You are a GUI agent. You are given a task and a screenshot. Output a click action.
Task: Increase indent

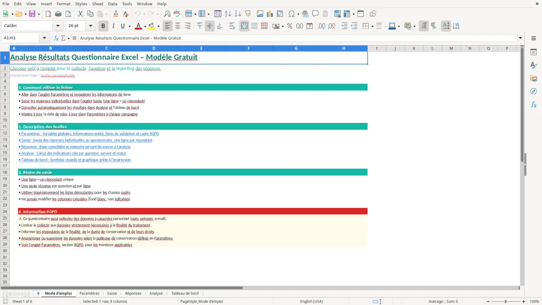click(344, 26)
